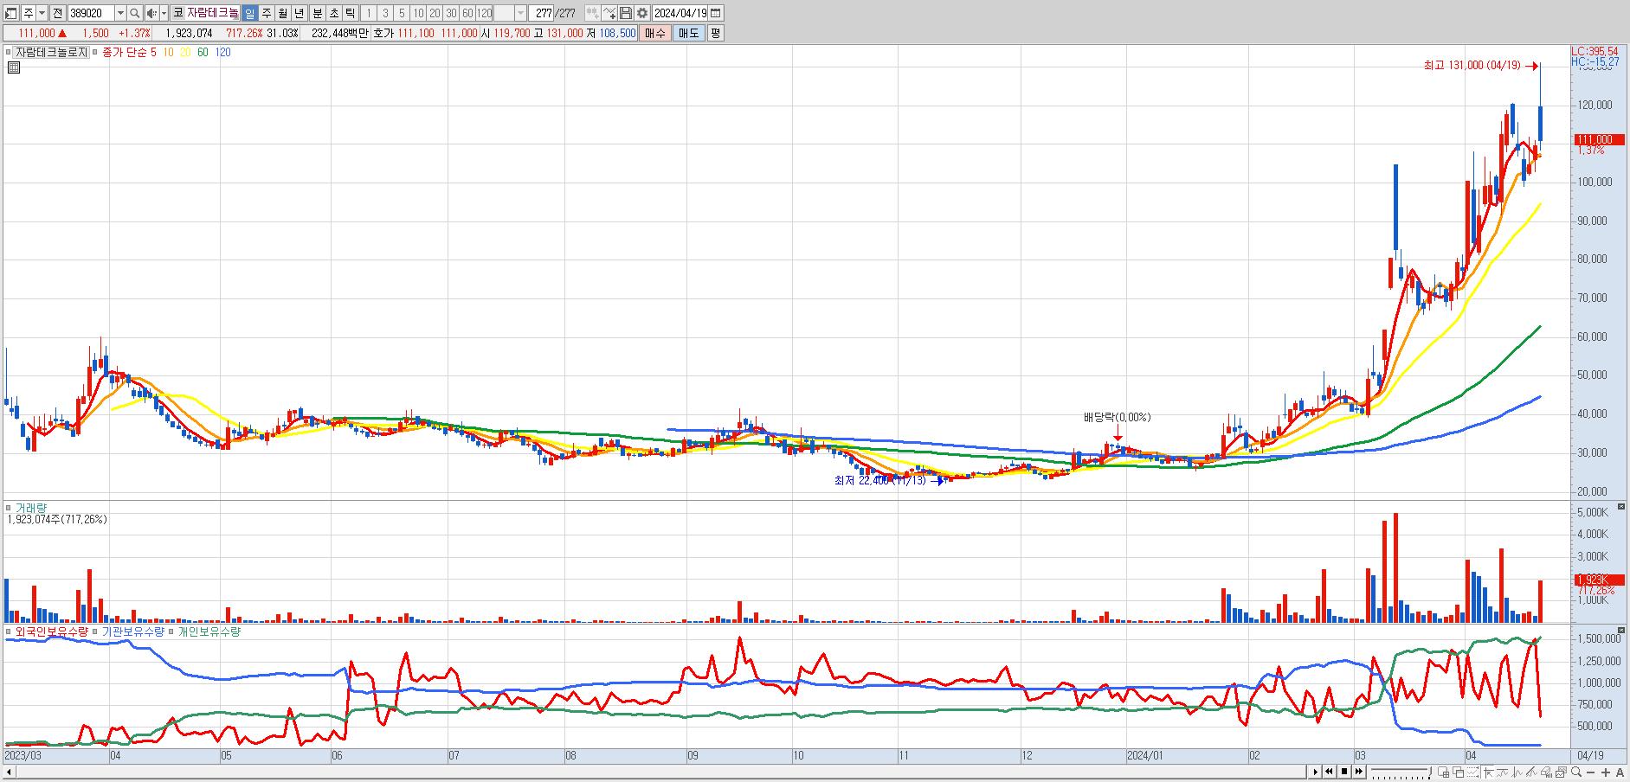Select the 월 monthly period toggle
Image resolution: width=1630 pixels, height=782 pixels.
tap(283, 13)
